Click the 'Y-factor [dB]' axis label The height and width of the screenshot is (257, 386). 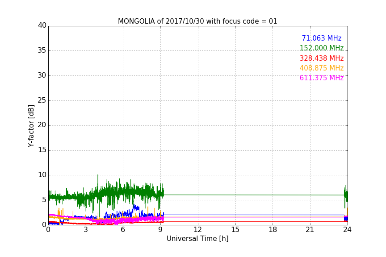coord(31,126)
